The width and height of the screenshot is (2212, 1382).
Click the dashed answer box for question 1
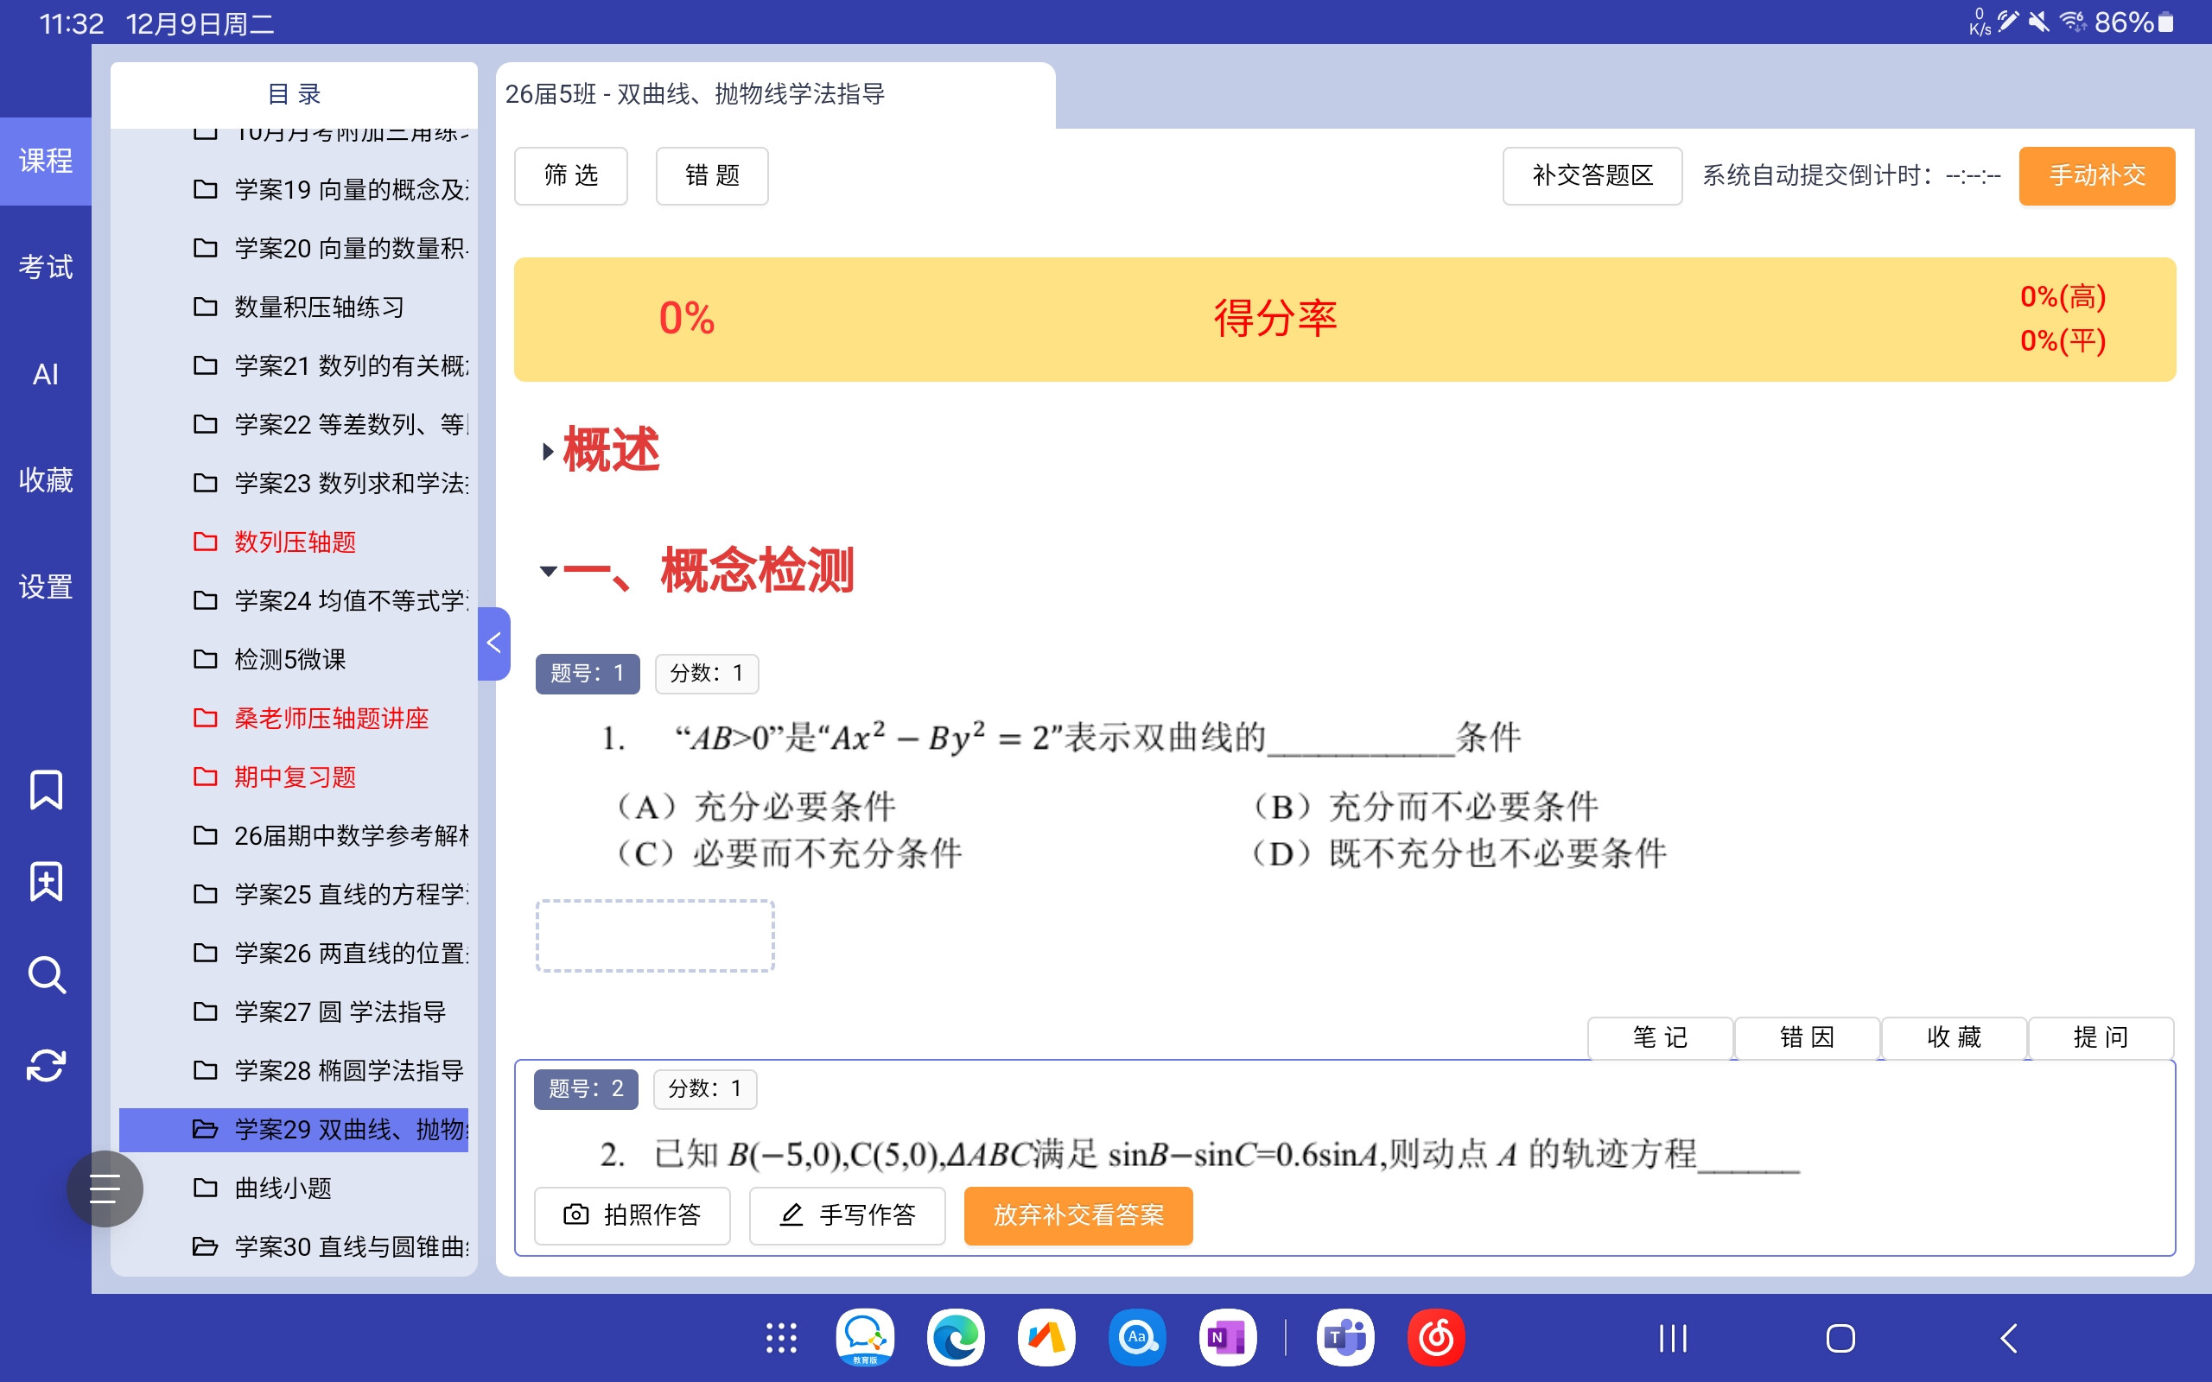point(654,935)
